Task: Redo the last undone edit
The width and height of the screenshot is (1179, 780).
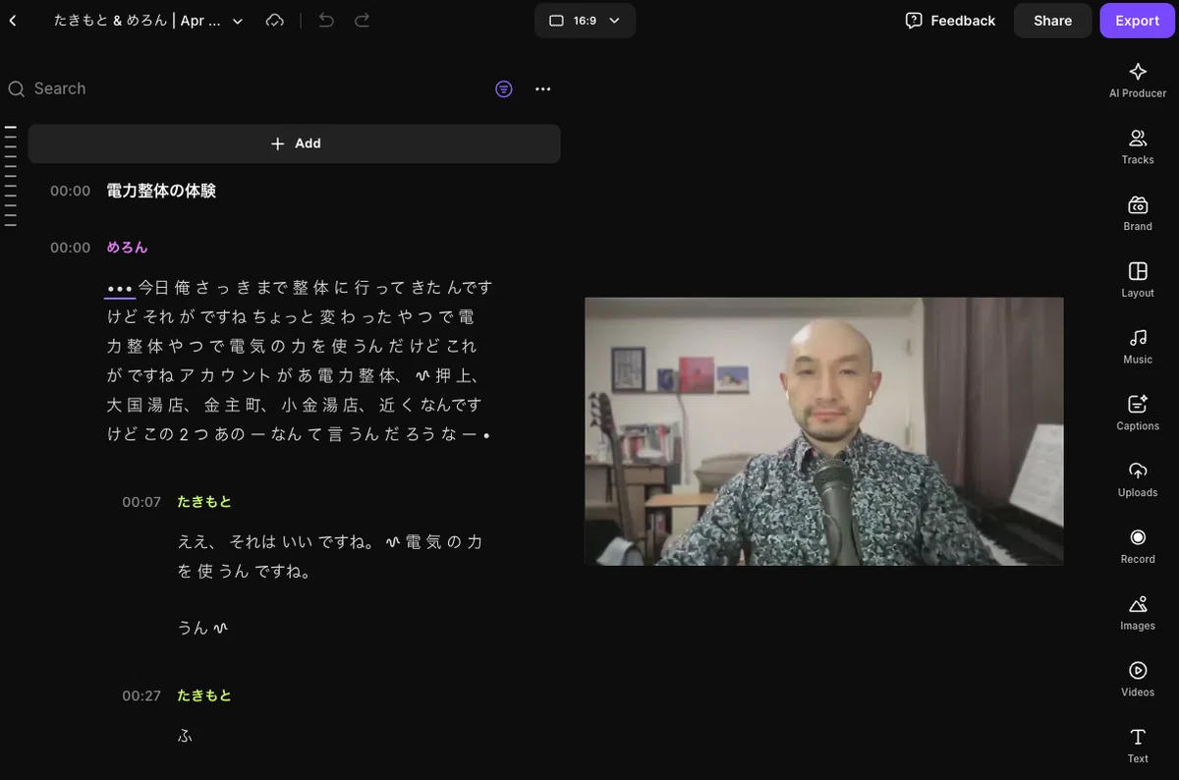Action: point(362,21)
